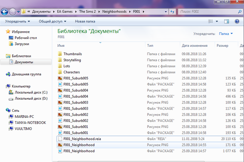Open the Thumbnails folder
This screenshot has height=162, width=244.
[72, 54]
